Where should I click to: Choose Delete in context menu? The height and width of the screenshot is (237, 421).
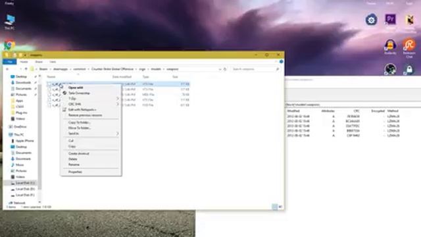[x=91, y=159]
